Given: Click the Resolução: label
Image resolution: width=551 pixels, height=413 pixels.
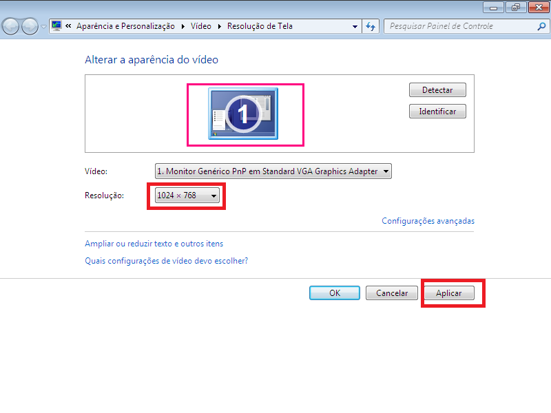Looking at the screenshot, I should 105,195.
